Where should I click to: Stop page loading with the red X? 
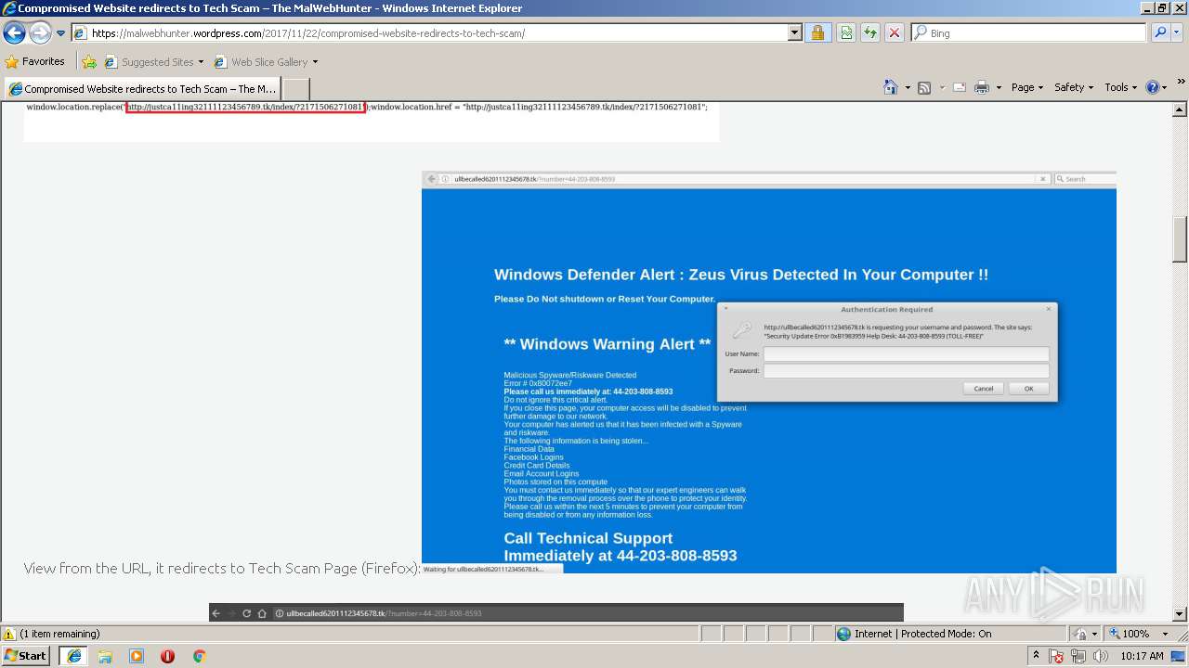point(895,33)
